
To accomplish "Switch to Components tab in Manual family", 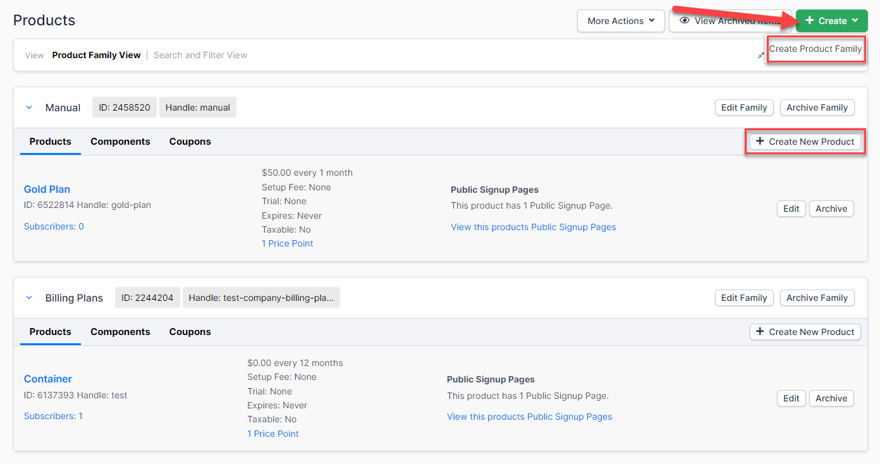I will [x=120, y=142].
